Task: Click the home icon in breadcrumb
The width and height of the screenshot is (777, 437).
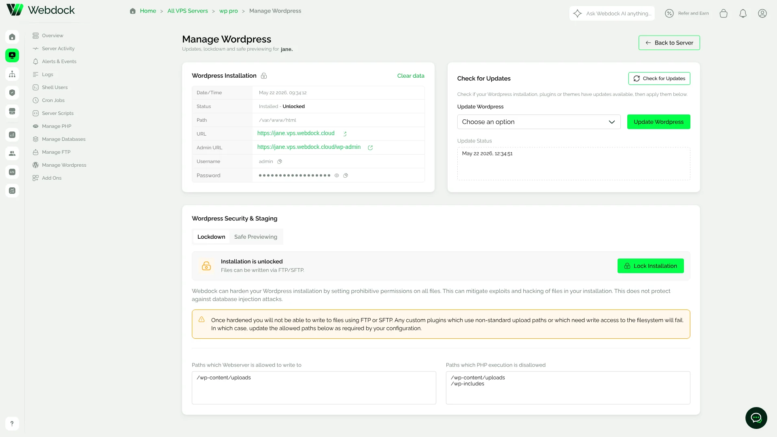Action: pyautogui.click(x=133, y=11)
